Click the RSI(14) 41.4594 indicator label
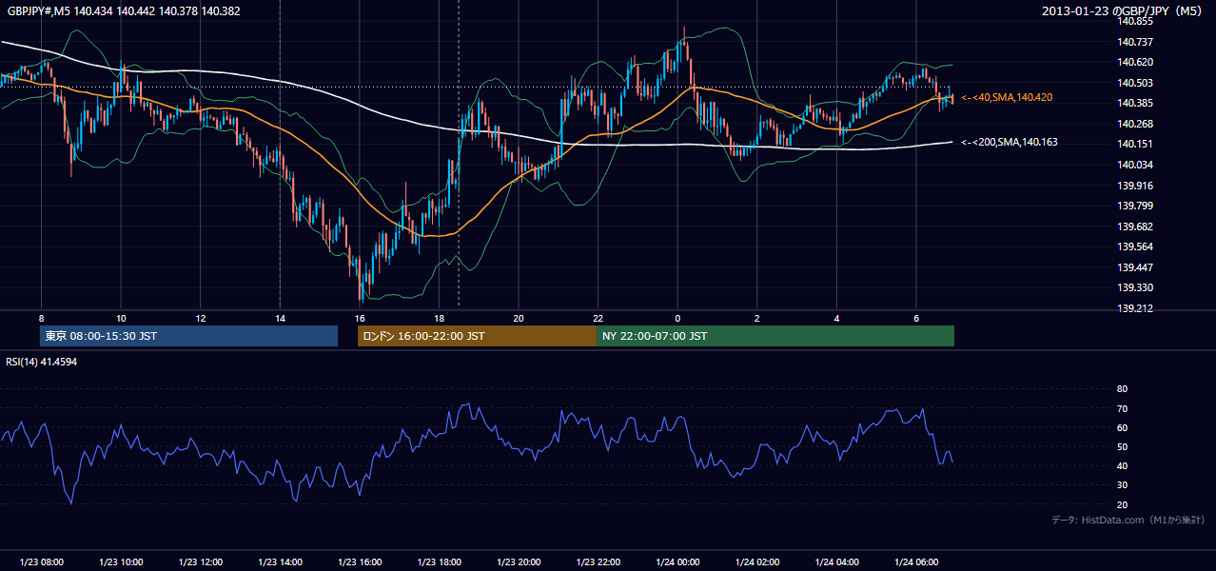This screenshot has height=571, width=1216. tap(42, 362)
